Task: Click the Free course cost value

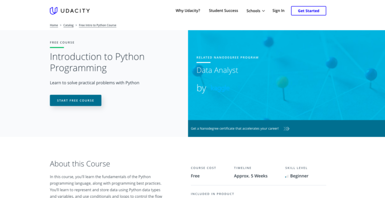Action: (x=195, y=176)
